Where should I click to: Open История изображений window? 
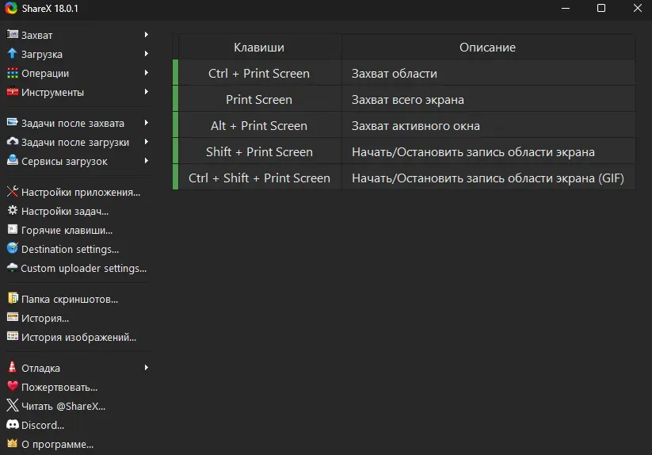(78, 337)
